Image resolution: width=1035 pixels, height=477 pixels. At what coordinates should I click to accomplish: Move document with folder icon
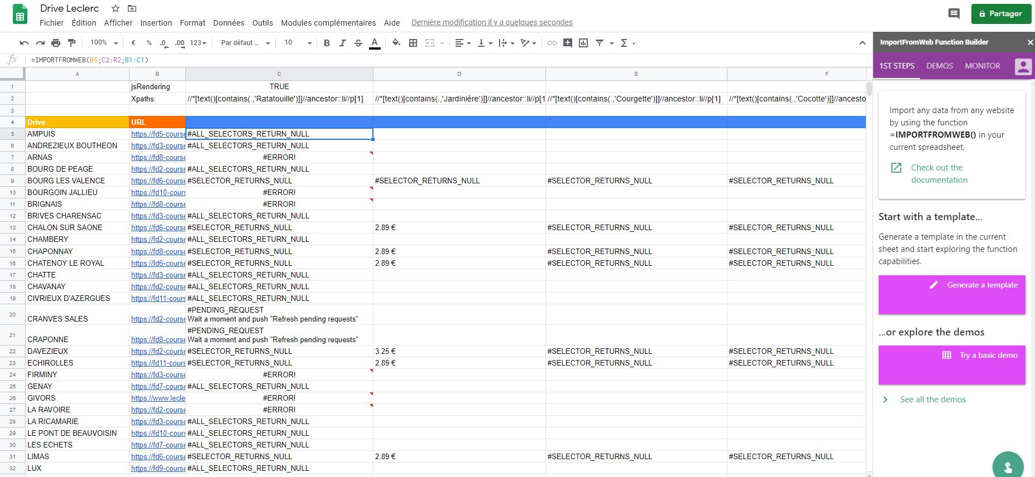pos(132,8)
